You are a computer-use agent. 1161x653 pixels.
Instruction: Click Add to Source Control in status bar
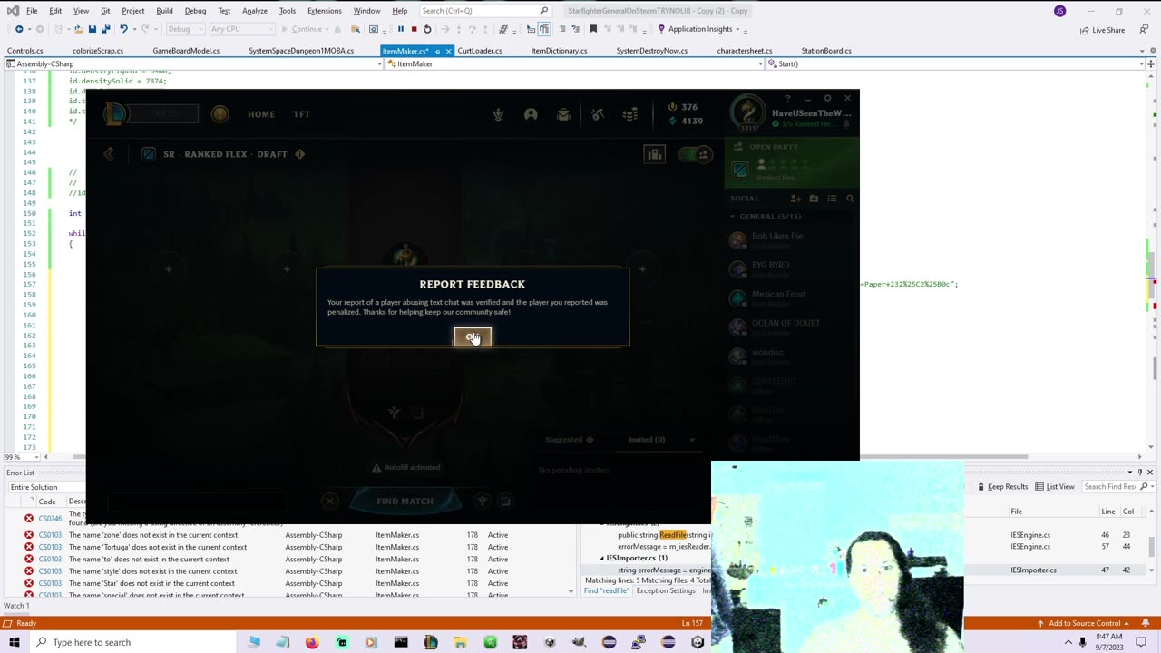pyautogui.click(x=1085, y=623)
